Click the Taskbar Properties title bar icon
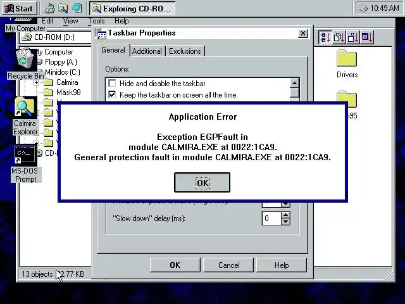 click(101, 34)
